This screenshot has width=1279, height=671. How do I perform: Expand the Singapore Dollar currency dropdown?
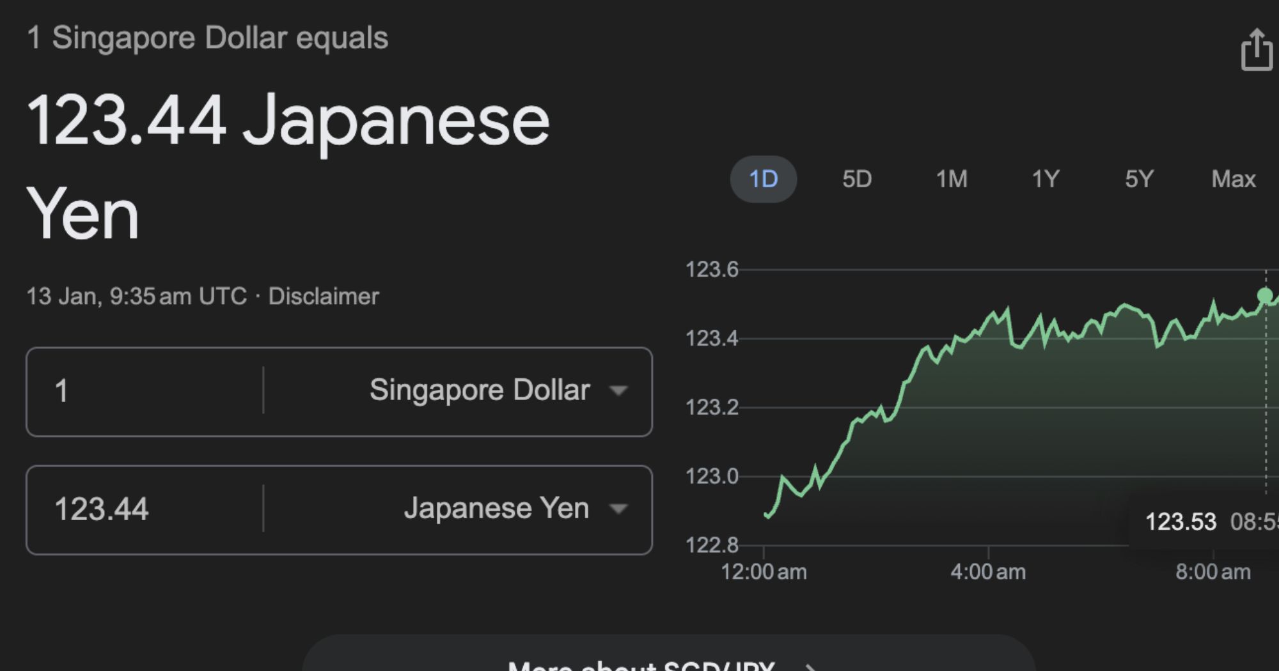click(498, 390)
